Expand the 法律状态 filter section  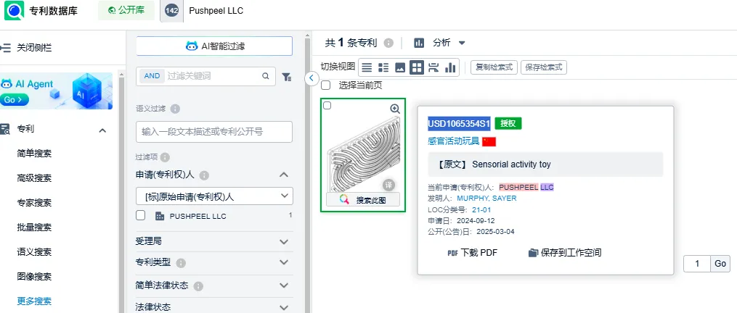[x=283, y=307]
